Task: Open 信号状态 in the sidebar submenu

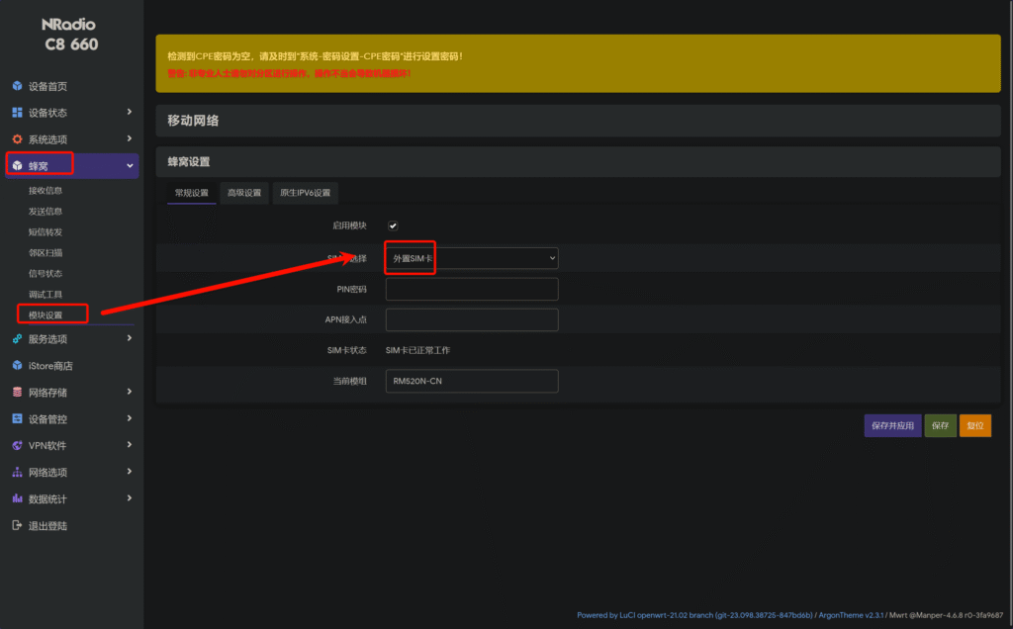Action: pyautogui.click(x=46, y=273)
